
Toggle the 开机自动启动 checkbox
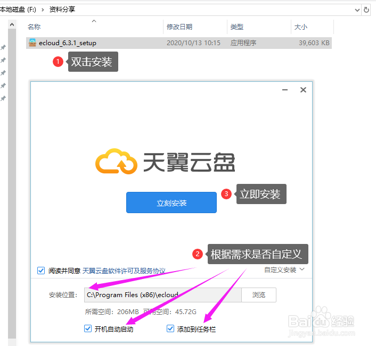tap(88, 328)
